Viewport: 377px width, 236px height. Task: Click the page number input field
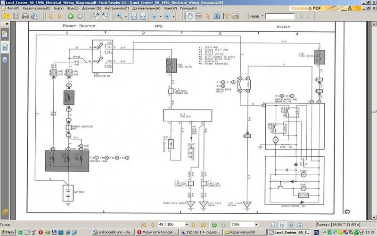pos(167,225)
